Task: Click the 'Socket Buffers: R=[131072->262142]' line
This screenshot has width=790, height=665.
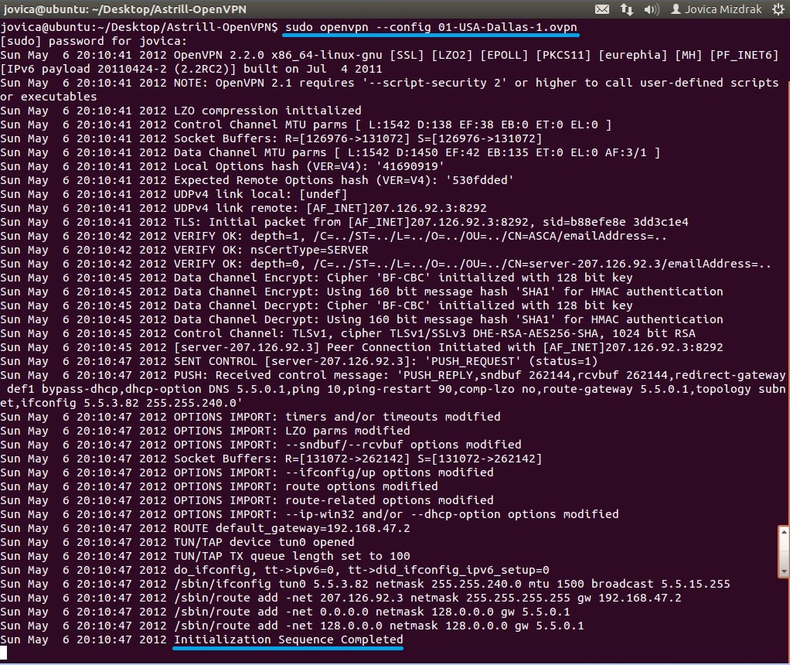Action: (x=271, y=459)
